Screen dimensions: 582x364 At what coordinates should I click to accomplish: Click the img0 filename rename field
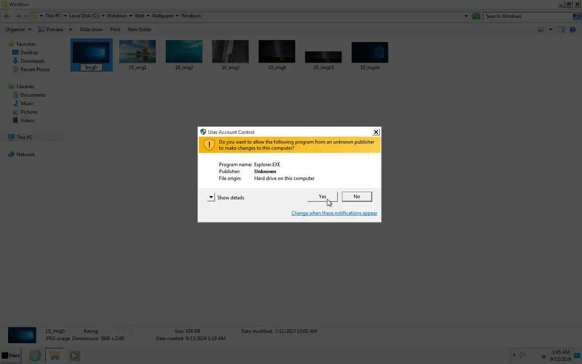[91, 68]
